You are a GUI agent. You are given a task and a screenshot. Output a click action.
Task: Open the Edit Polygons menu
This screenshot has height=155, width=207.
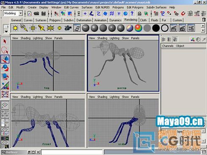point(135,7)
